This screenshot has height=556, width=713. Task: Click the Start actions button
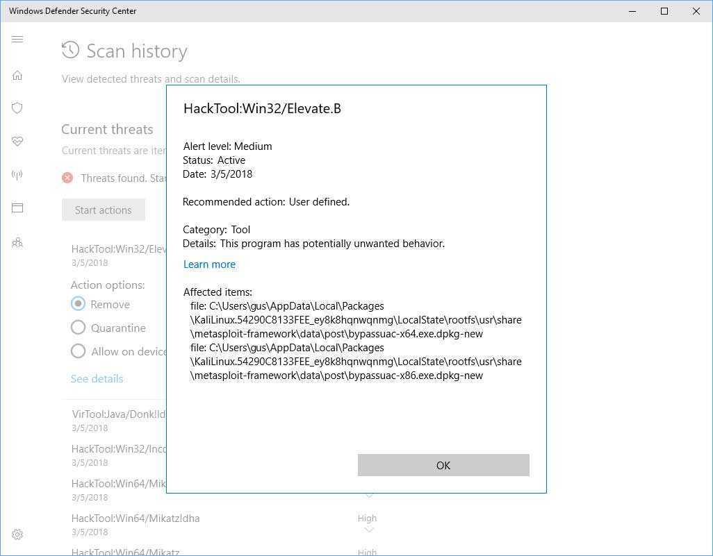104,210
